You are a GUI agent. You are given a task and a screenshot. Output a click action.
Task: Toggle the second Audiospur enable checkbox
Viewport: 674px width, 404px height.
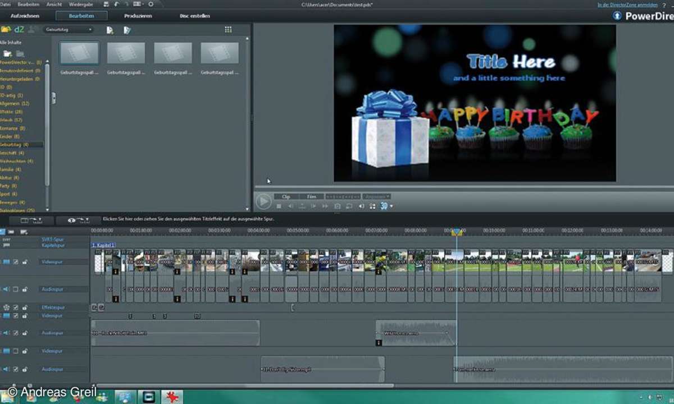(x=16, y=333)
